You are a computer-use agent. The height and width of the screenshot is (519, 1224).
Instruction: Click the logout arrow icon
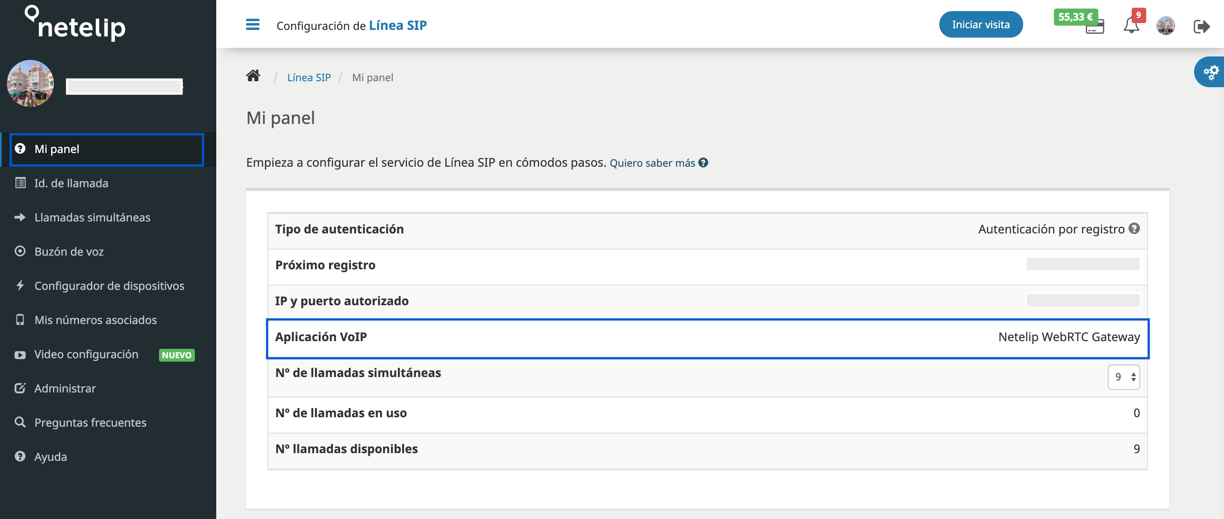1201,26
